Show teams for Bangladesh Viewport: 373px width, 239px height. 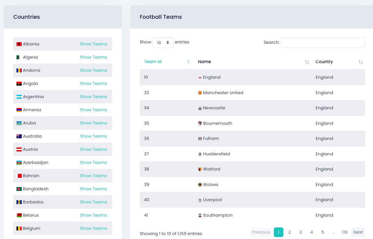point(93,189)
